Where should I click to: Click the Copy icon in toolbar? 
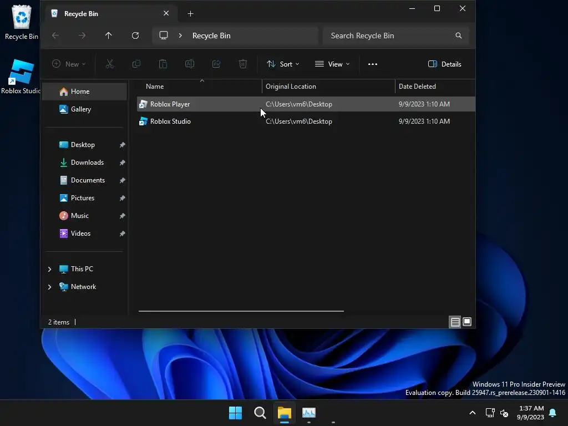136,64
